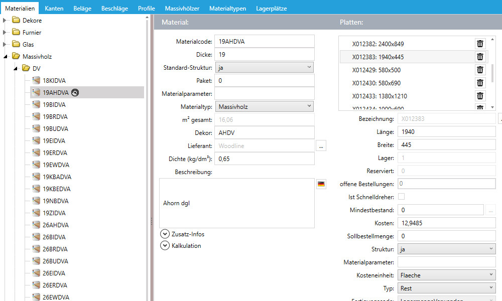Click the DV folder icon
Image resolution: width=502 pixels, height=301 pixels.
coord(26,68)
